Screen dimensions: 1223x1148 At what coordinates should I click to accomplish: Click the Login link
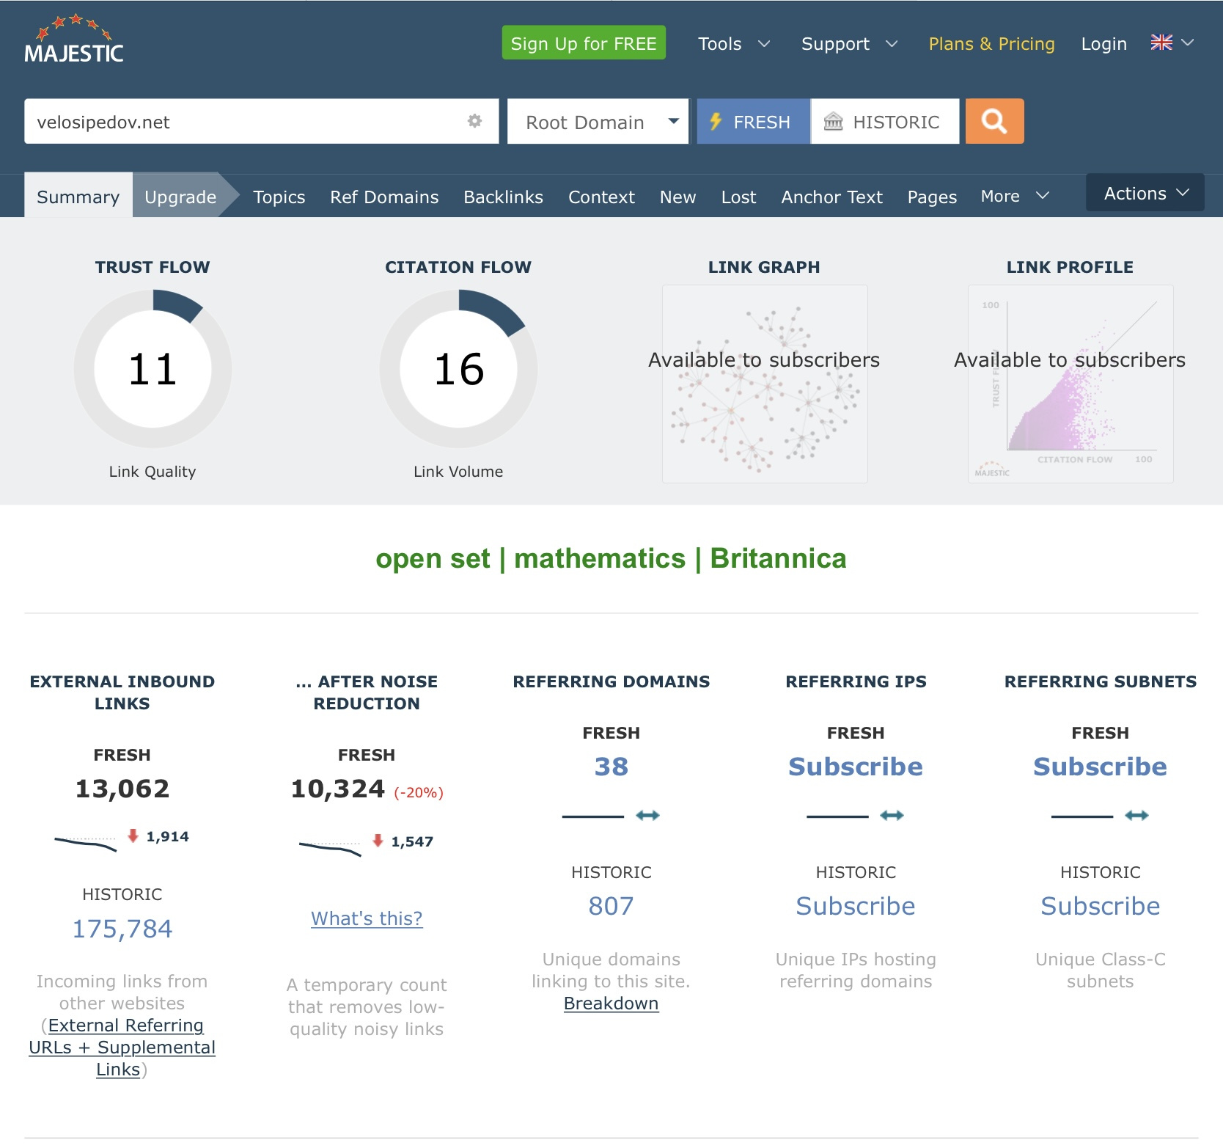(x=1103, y=44)
